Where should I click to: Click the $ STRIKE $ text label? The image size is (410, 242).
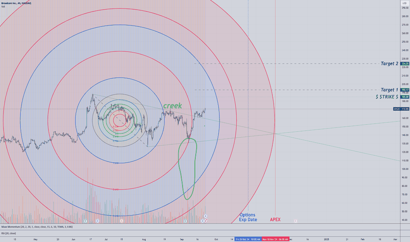point(387,97)
